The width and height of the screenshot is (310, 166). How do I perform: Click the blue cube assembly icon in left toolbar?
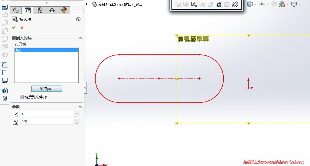pos(5,91)
